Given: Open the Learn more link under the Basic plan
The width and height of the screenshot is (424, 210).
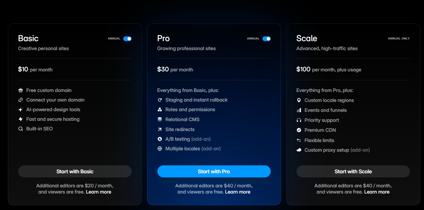Looking at the screenshot, I should tap(99, 192).
